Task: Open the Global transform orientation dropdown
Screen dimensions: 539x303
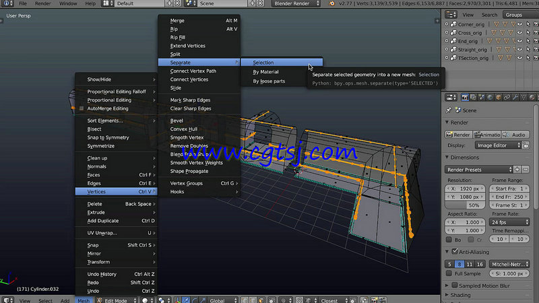Action: (222, 300)
